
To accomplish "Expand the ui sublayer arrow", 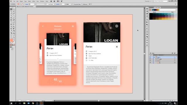I will pos(156,61).
